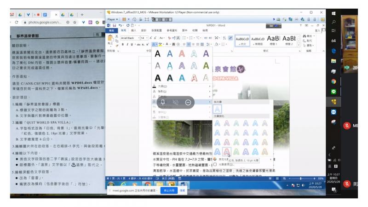Open the font size 14 dropdown
The image size is (368, 207).
point(147,38)
